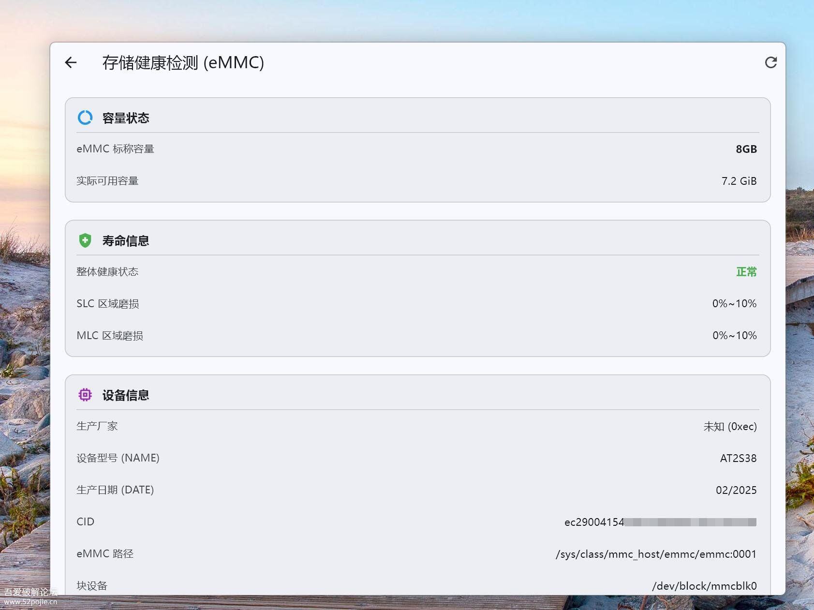Select the 整体健康状态 label
Viewport: 814px width, 610px height.
coord(107,272)
